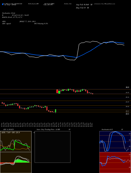Viewport: 131px width, 173px height.
Task: Click the empty intraday trading price box
Action: click(x=52, y=147)
